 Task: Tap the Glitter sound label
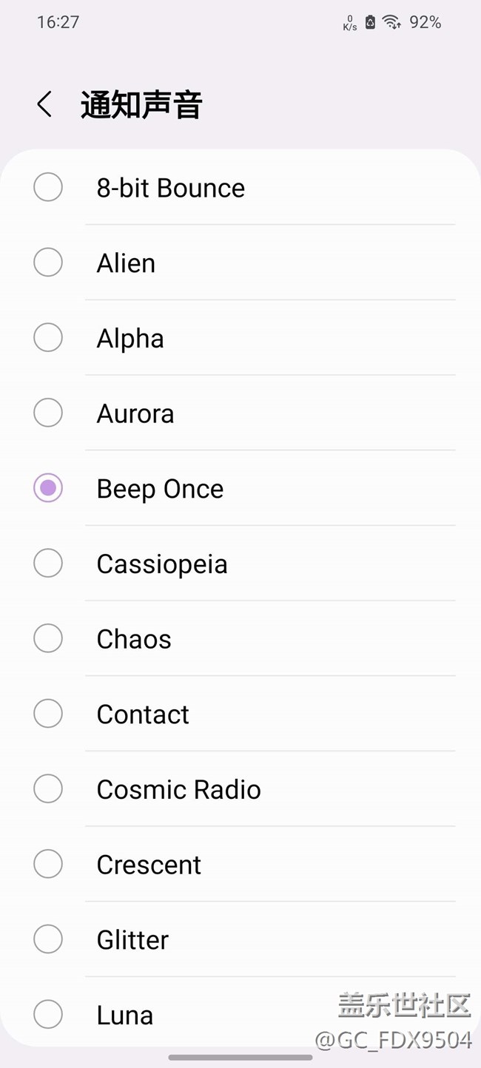coord(132,940)
